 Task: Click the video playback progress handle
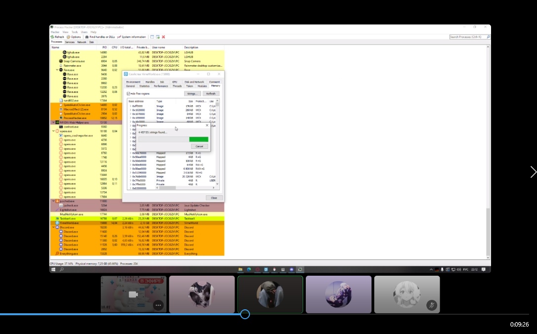tap(245, 314)
